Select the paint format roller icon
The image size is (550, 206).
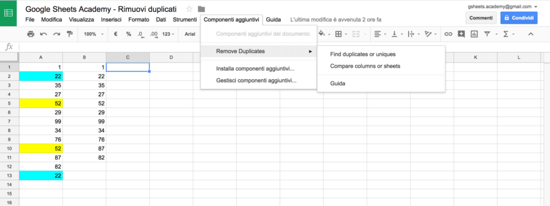click(x=69, y=34)
